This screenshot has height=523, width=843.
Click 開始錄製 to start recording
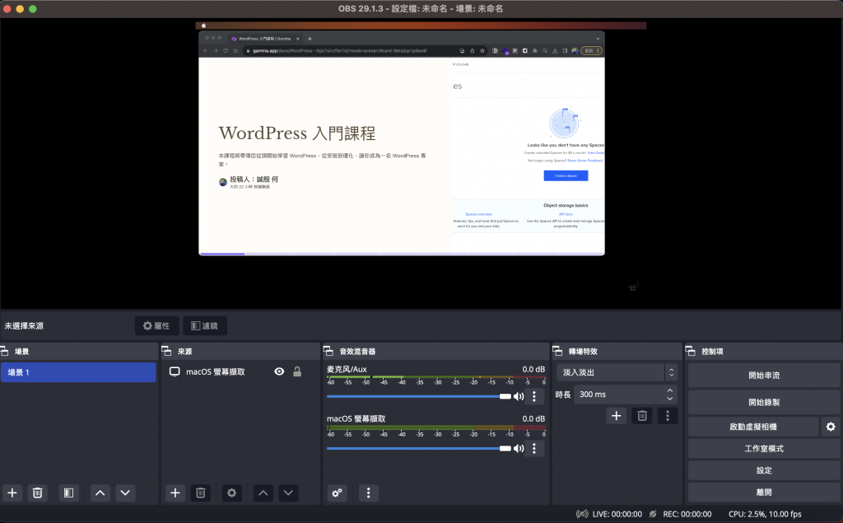(x=764, y=402)
